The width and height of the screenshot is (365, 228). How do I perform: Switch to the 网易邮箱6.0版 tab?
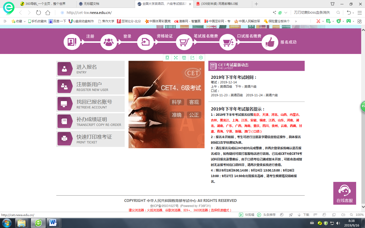point(220,4)
